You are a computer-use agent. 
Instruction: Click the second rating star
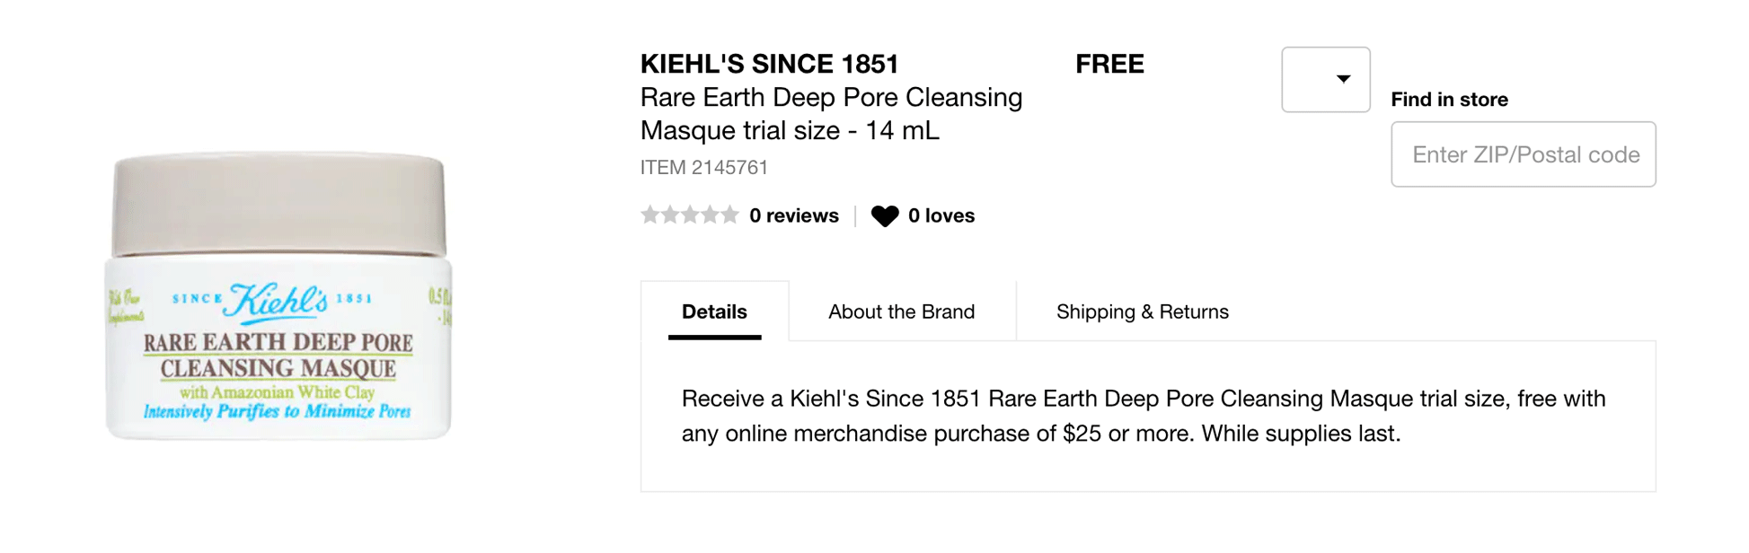[669, 215]
